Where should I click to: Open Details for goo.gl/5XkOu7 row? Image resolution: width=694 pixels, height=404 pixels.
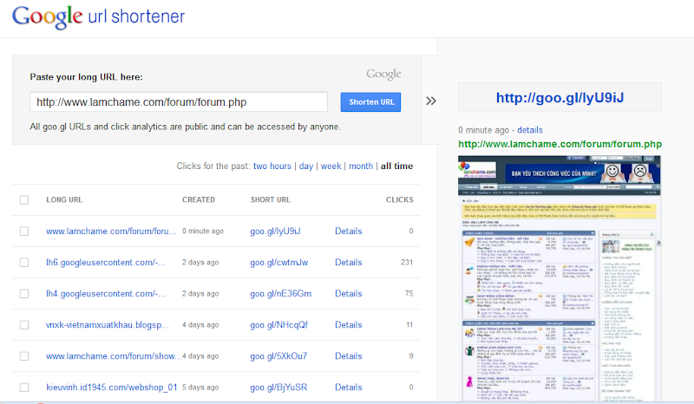point(349,355)
